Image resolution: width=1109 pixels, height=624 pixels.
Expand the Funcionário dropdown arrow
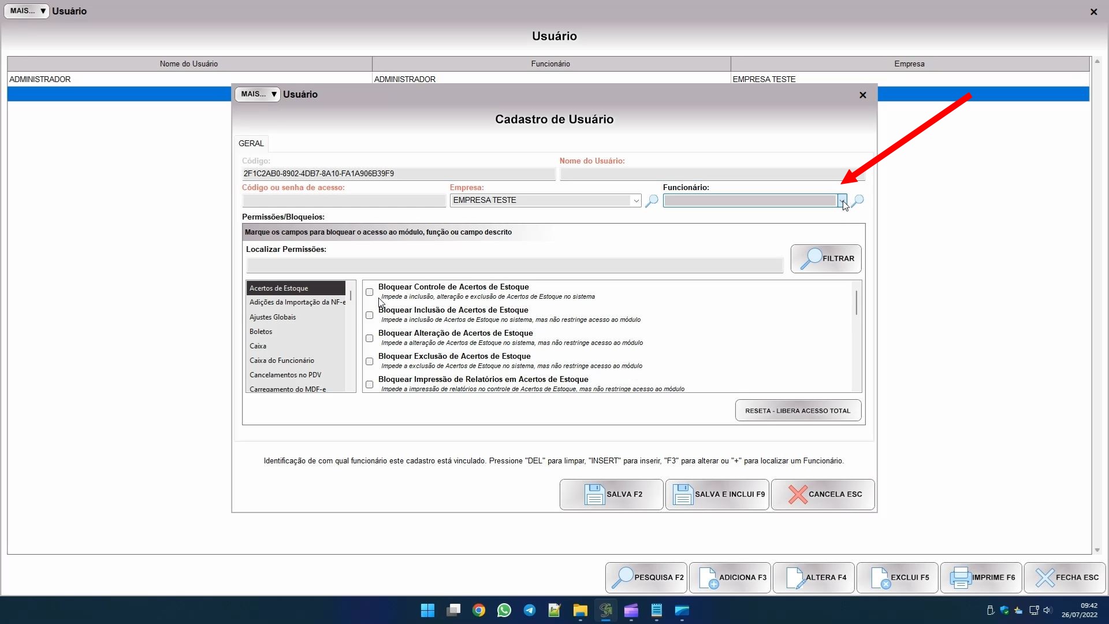pos(842,200)
